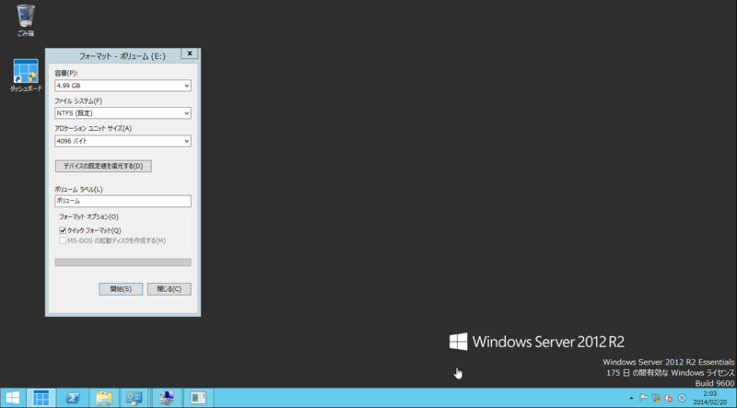The width and height of the screenshot is (737, 408).
Task: Click the volume label input field
Action: point(123,201)
